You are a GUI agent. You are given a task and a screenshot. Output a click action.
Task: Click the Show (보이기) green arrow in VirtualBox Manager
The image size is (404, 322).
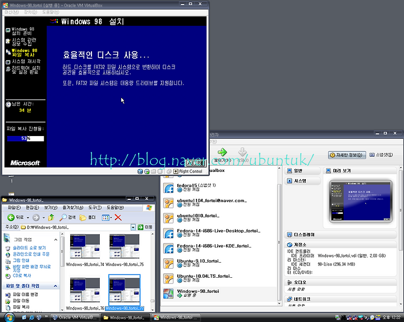point(222,152)
